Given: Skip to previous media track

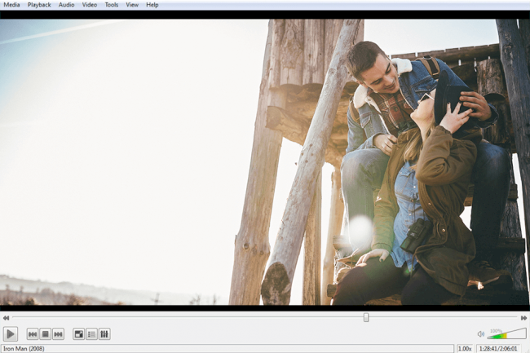Looking at the screenshot, I should pyautogui.click(x=33, y=333).
